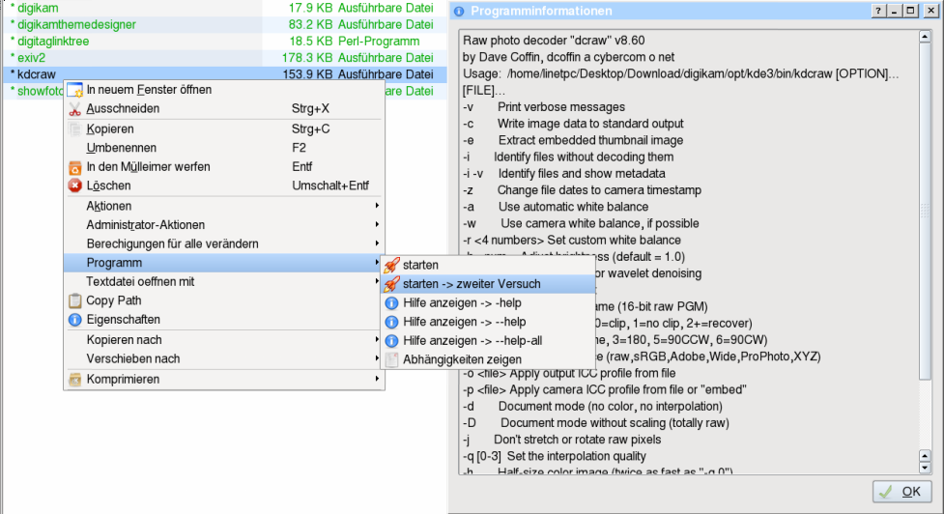
Task: Click the 'Perl-Programm' file type cell
Action: (x=379, y=41)
